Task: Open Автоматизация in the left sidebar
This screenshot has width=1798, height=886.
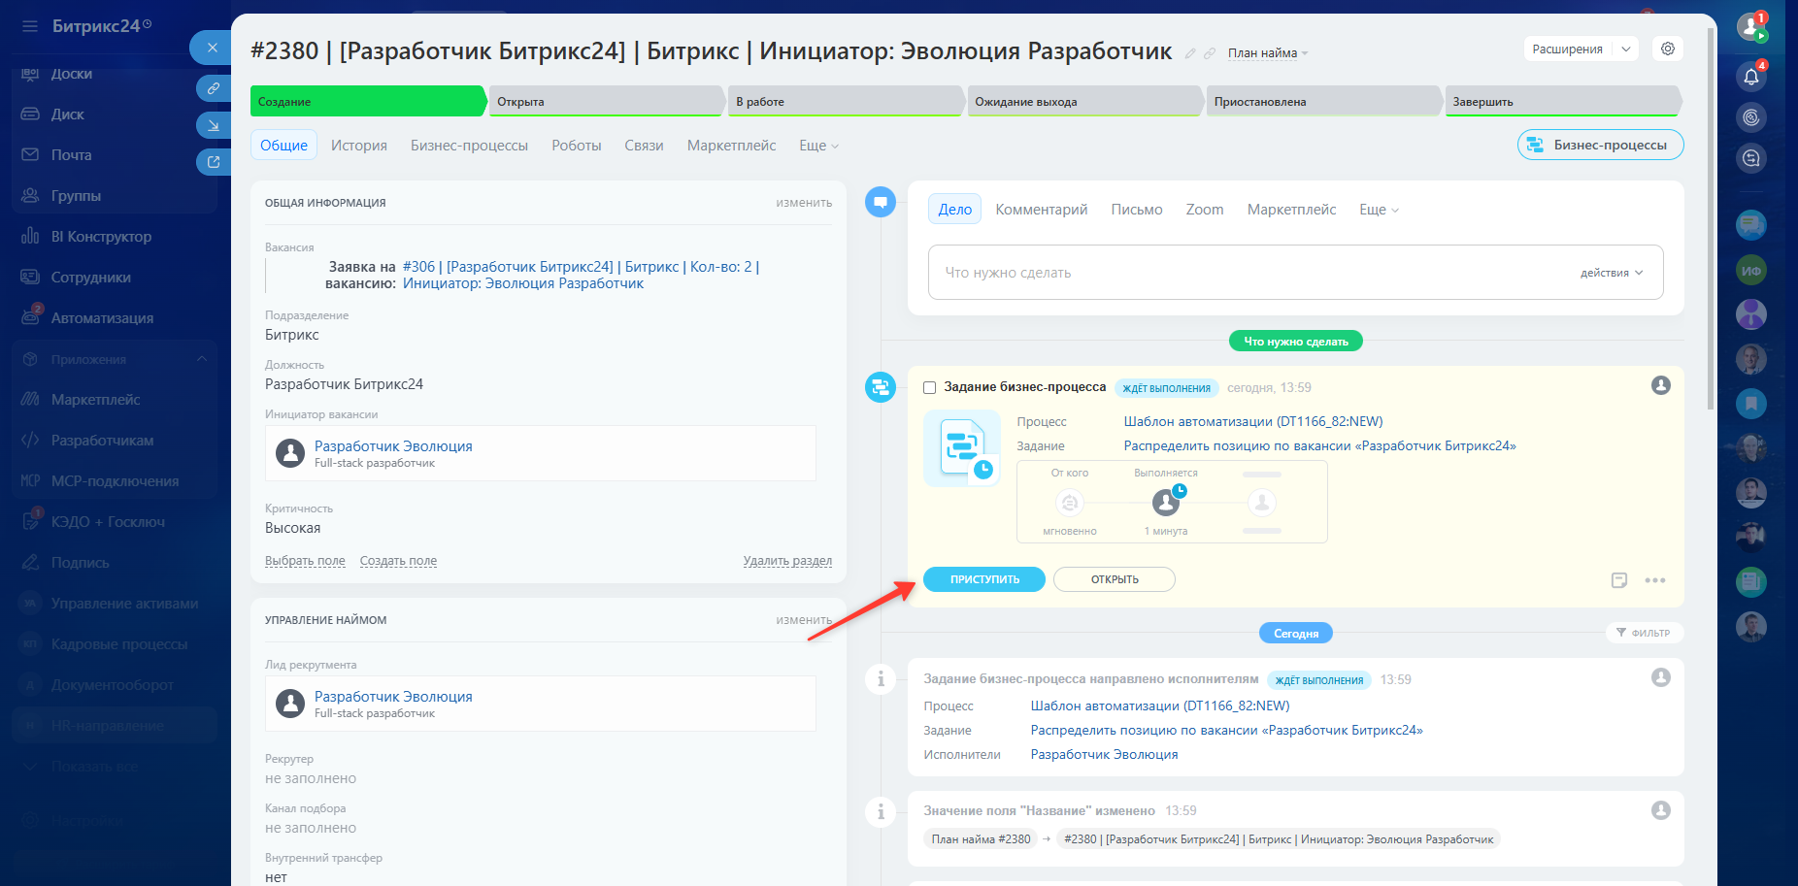Action: [x=102, y=318]
